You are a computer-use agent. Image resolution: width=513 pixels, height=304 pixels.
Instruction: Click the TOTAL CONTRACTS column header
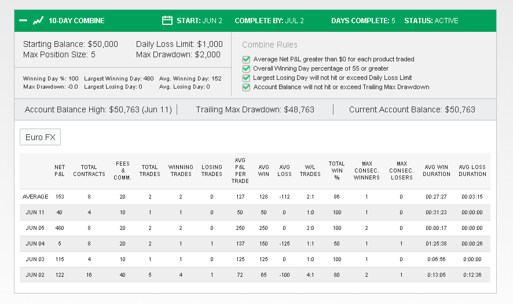pos(89,170)
